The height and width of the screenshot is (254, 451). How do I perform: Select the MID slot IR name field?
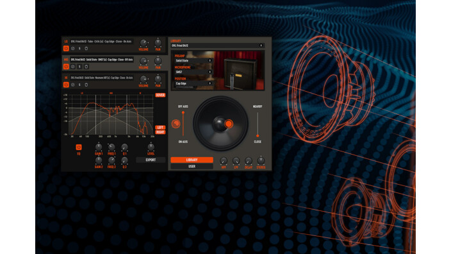click(101, 60)
